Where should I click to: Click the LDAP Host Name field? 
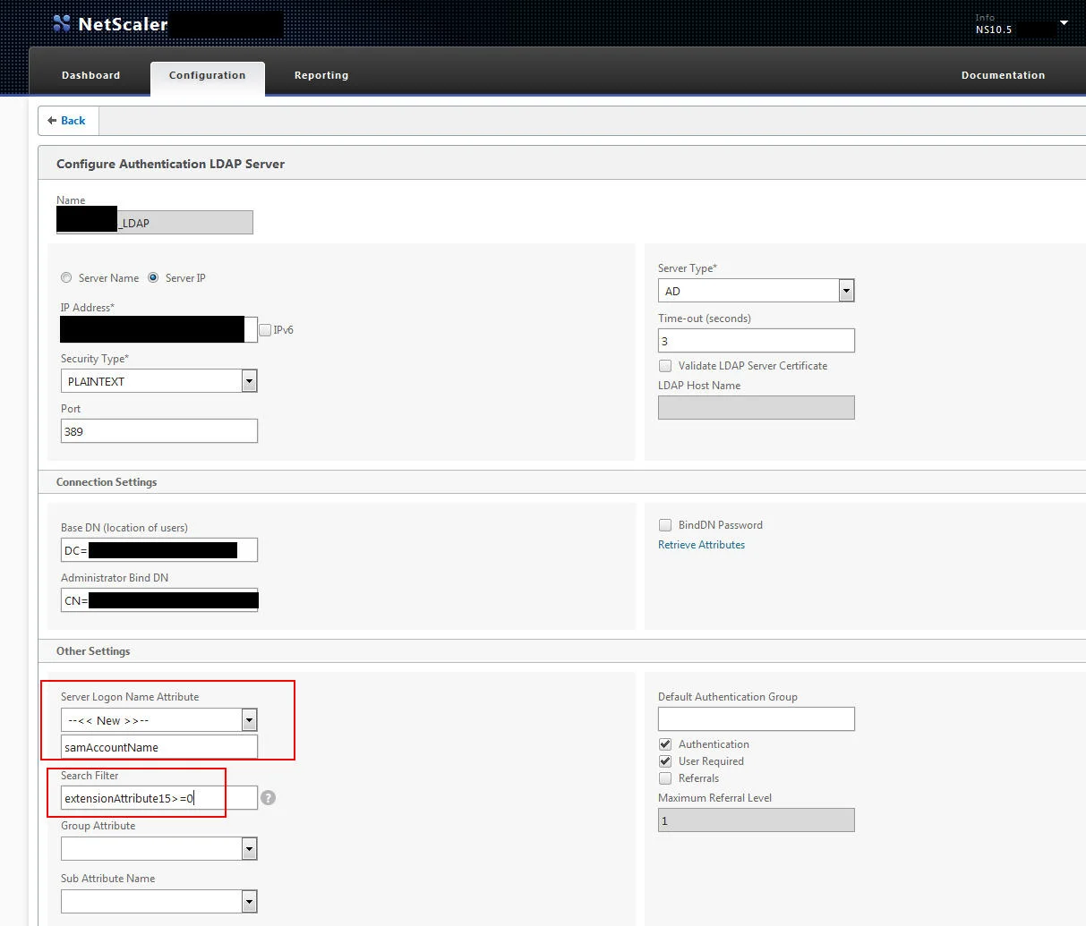pyautogui.click(x=756, y=407)
